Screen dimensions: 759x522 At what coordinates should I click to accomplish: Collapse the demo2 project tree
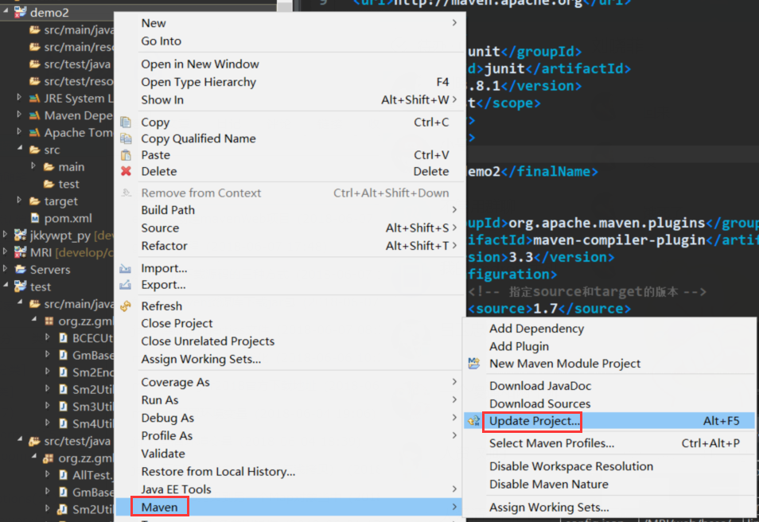6,13
